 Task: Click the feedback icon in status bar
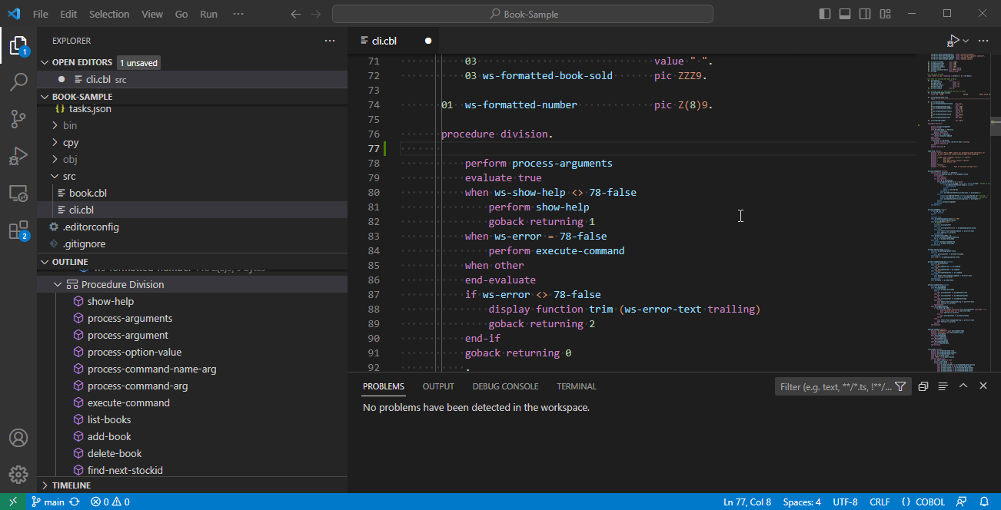962,502
